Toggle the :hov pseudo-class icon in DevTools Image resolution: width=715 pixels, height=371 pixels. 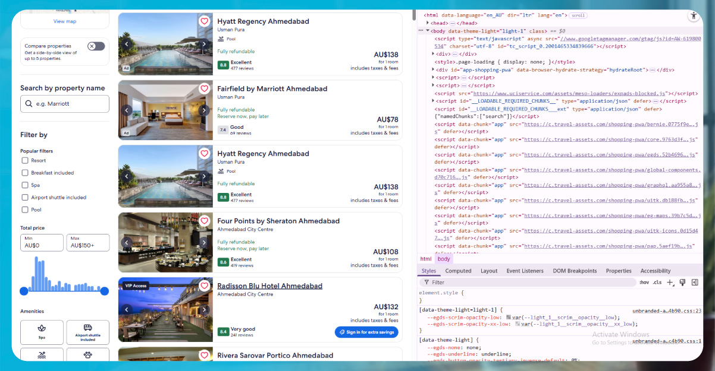click(x=645, y=282)
